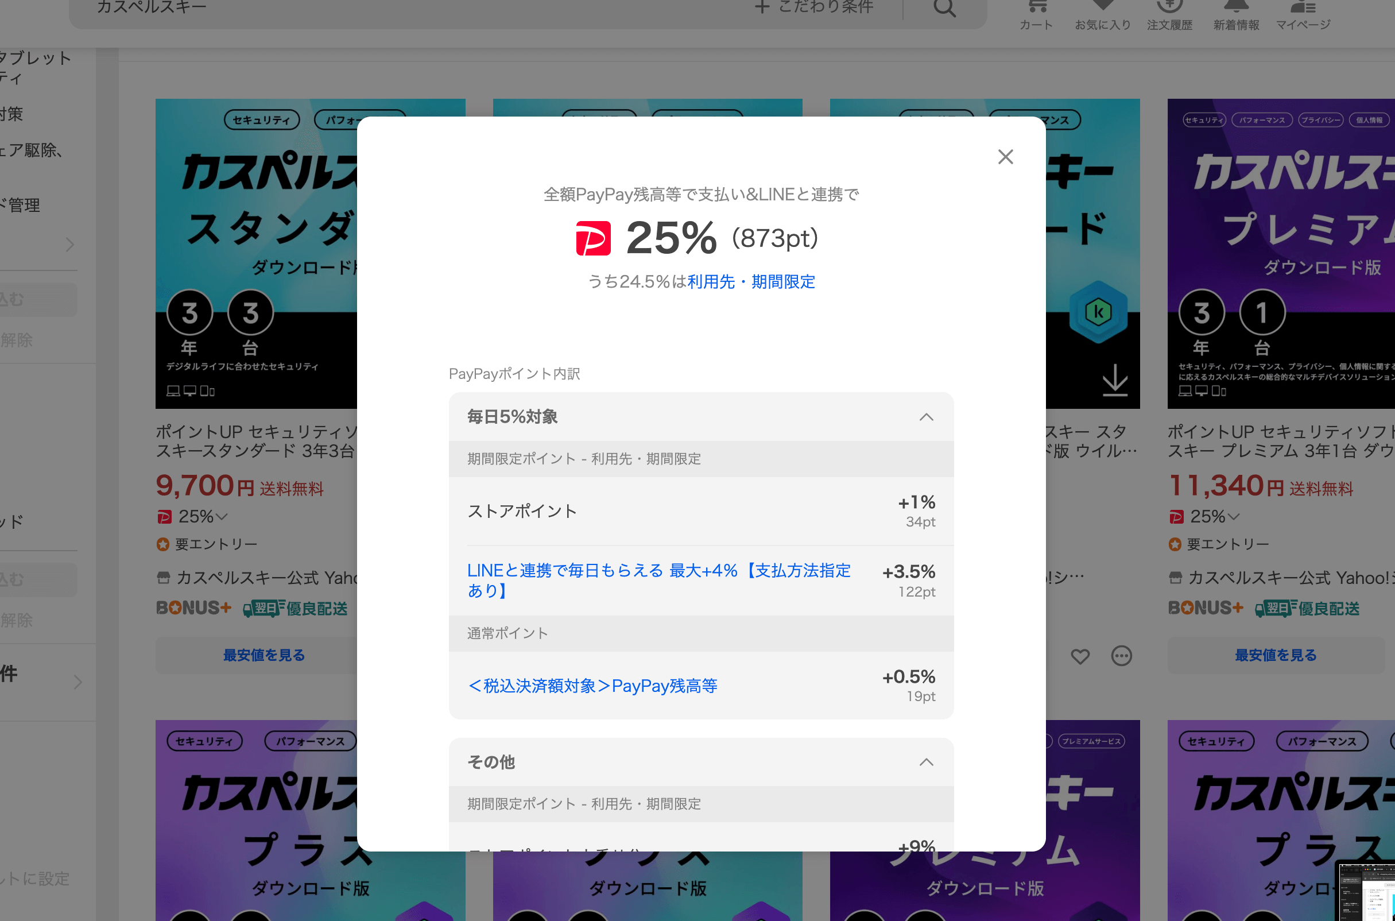The height and width of the screenshot is (921, 1395).
Task: Open マイページ
Action: click(x=1303, y=14)
